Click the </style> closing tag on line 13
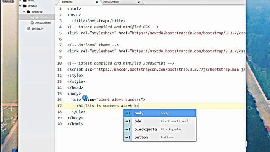This screenshot has width=270, height=152. coord(76,81)
